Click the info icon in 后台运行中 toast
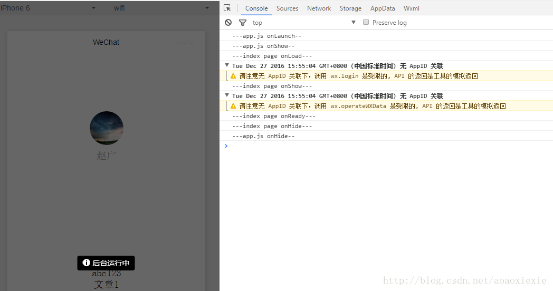The width and height of the screenshot is (553, 291). [x=86, y=263]
